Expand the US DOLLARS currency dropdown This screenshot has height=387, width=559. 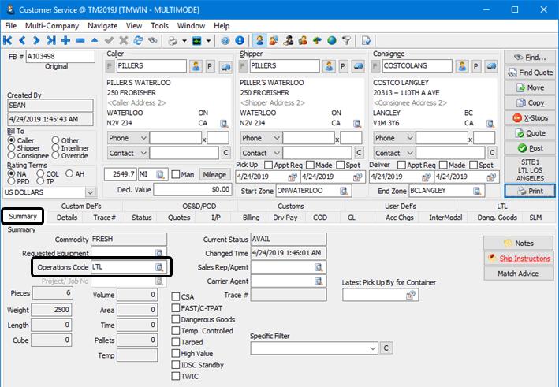[x=90, y=192]
